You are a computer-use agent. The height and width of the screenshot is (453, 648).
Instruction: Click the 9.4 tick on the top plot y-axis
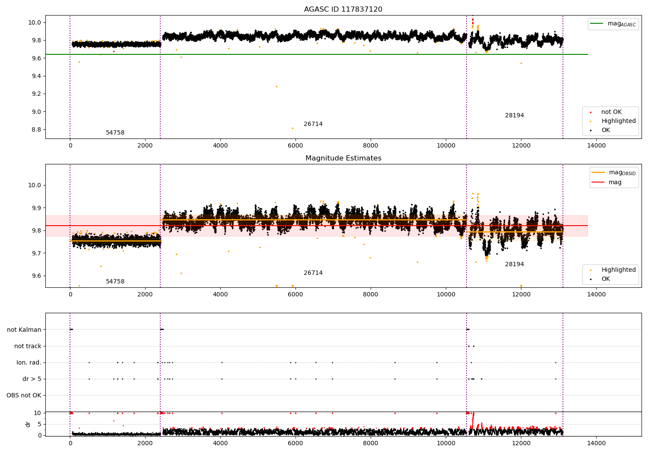35,76
